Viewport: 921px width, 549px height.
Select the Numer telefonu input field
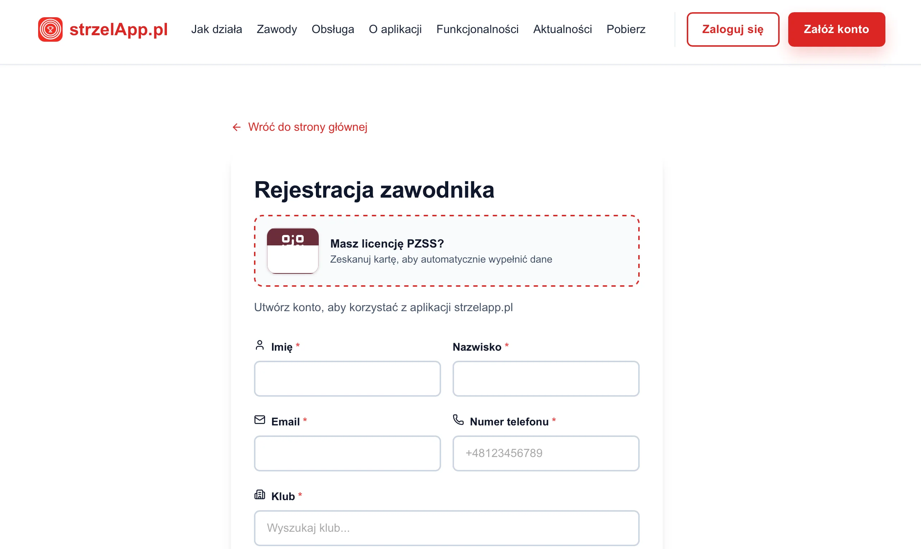coord(546,453)
